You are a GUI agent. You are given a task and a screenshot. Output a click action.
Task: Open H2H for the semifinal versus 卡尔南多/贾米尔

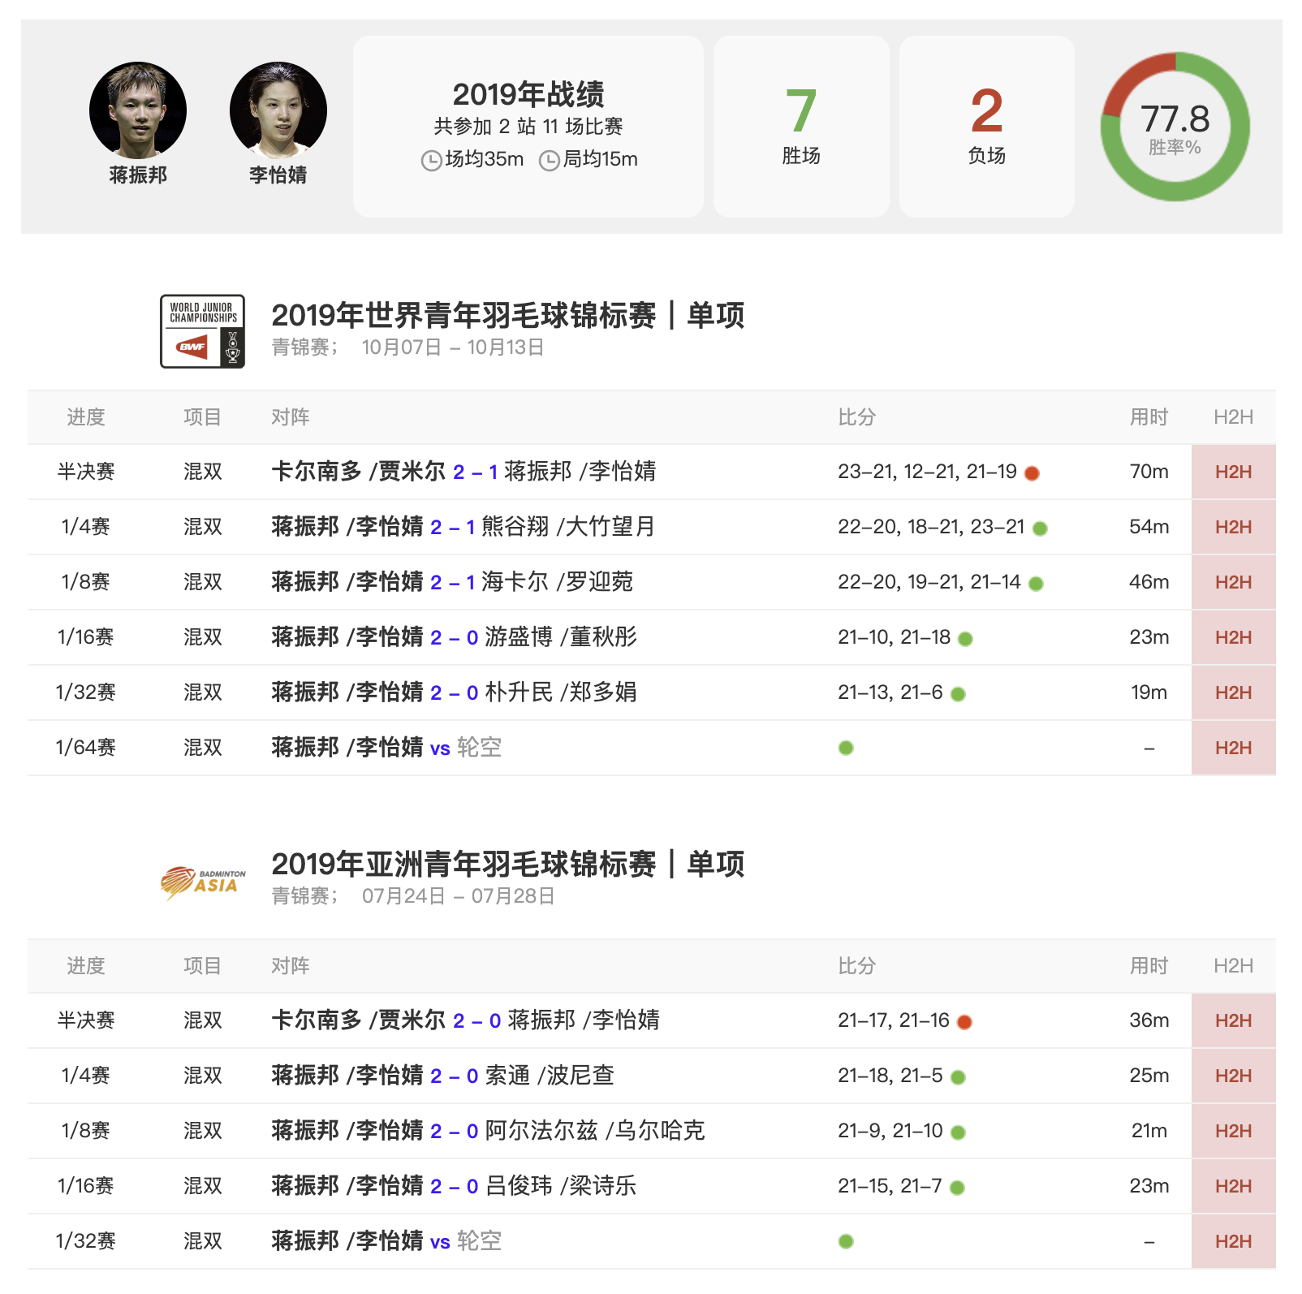pos(1233,472)
